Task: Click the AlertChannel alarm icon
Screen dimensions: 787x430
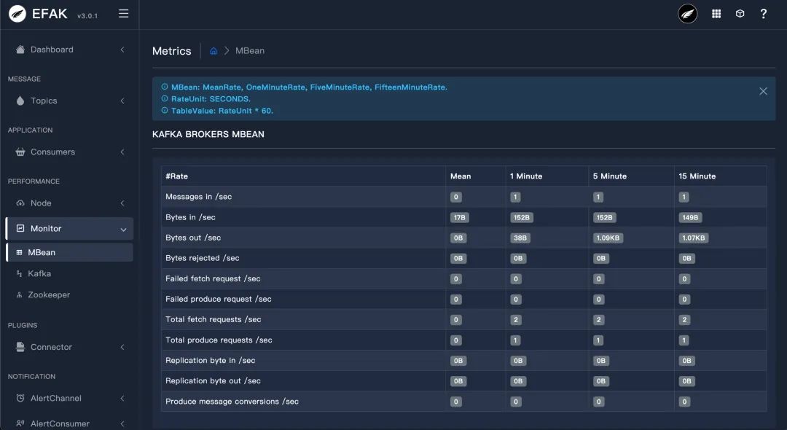Action: coord(20,398)
